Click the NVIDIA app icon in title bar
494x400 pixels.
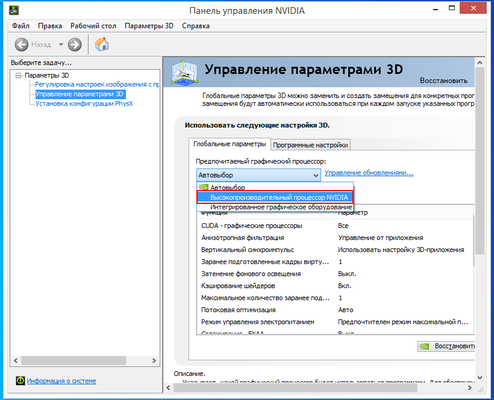[x=13, y=10]
